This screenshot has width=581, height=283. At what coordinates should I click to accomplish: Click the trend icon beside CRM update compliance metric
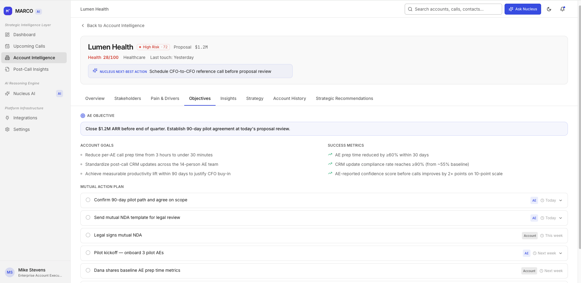point(330,164)
